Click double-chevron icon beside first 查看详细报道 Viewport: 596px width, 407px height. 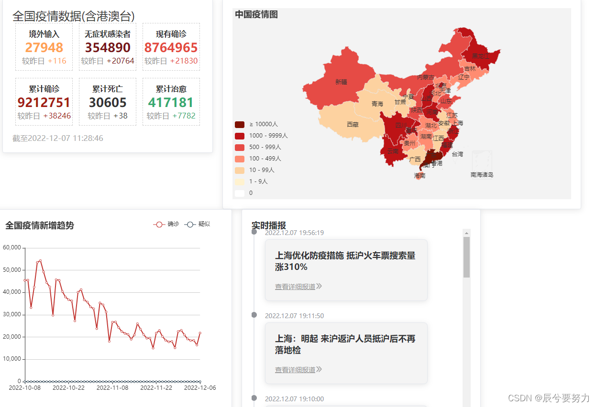319,286
